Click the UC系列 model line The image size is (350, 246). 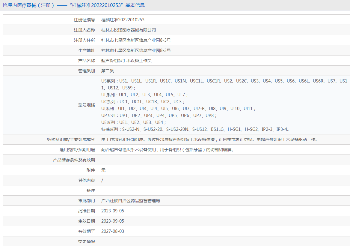pyautogui.click(x=143, y=102)
